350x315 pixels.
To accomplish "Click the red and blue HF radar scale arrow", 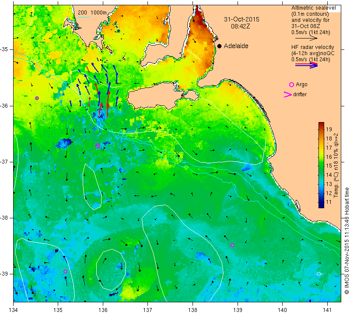I will click(306, 65).
